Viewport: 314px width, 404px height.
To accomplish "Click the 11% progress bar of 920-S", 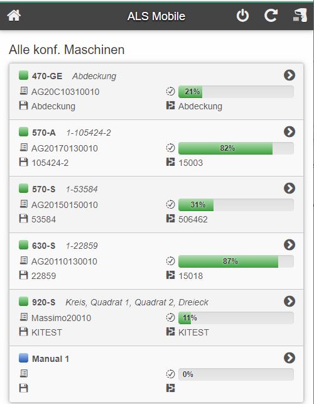I will (236, 318).
